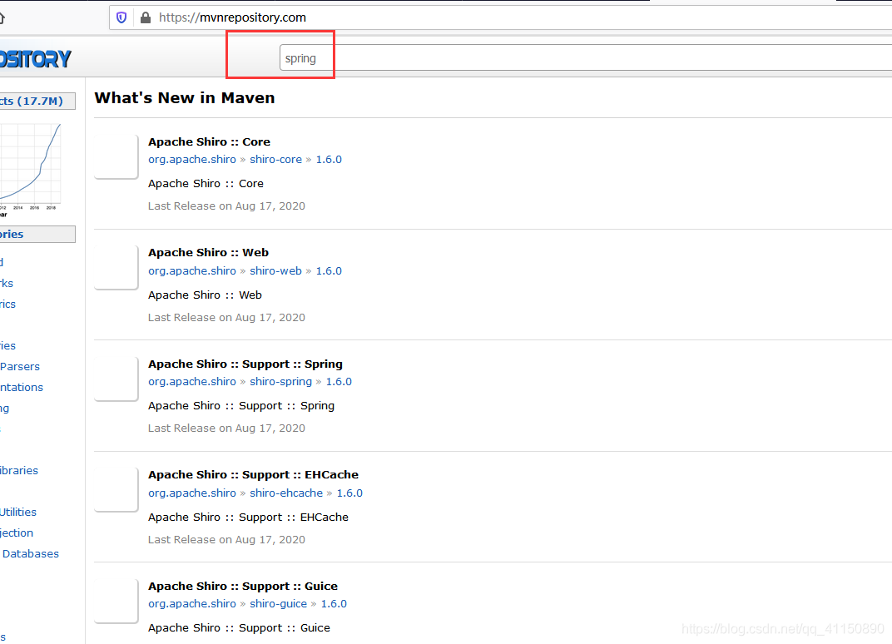Open the Apache Shiro :: Support :: EHCache title
The width and height of the screenshot is (892, 644).
click(253, 475)
